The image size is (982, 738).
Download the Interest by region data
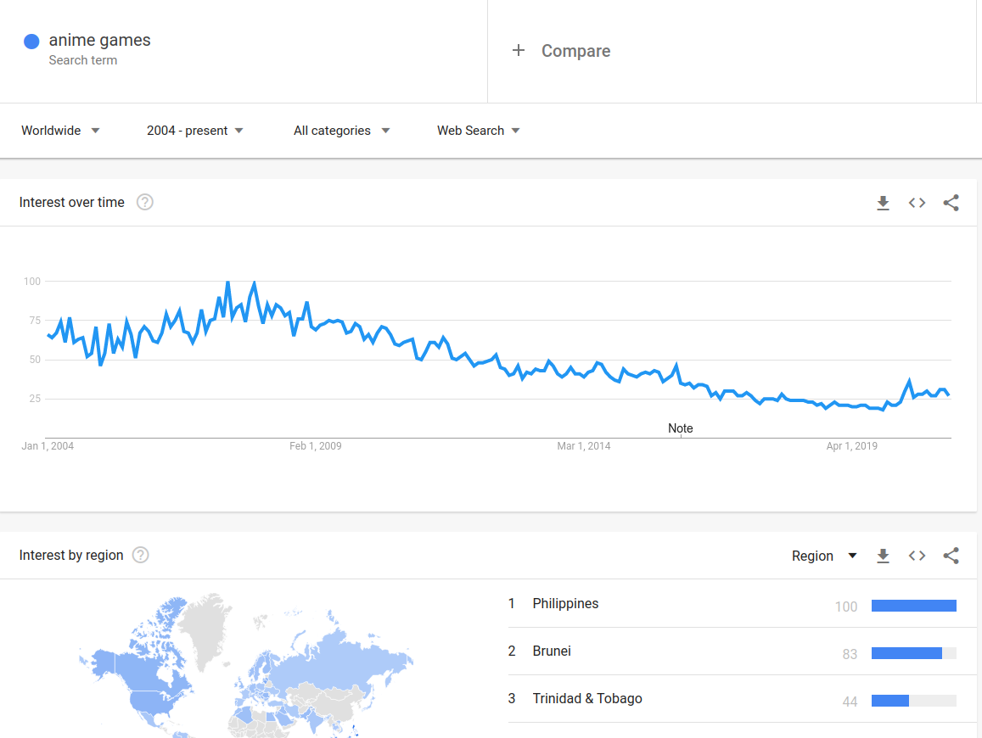click(883, 556)
